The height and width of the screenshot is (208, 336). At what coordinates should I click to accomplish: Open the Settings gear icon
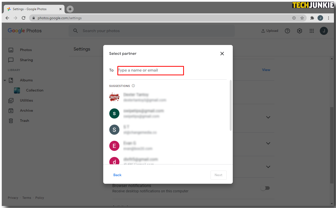point(300,31)
